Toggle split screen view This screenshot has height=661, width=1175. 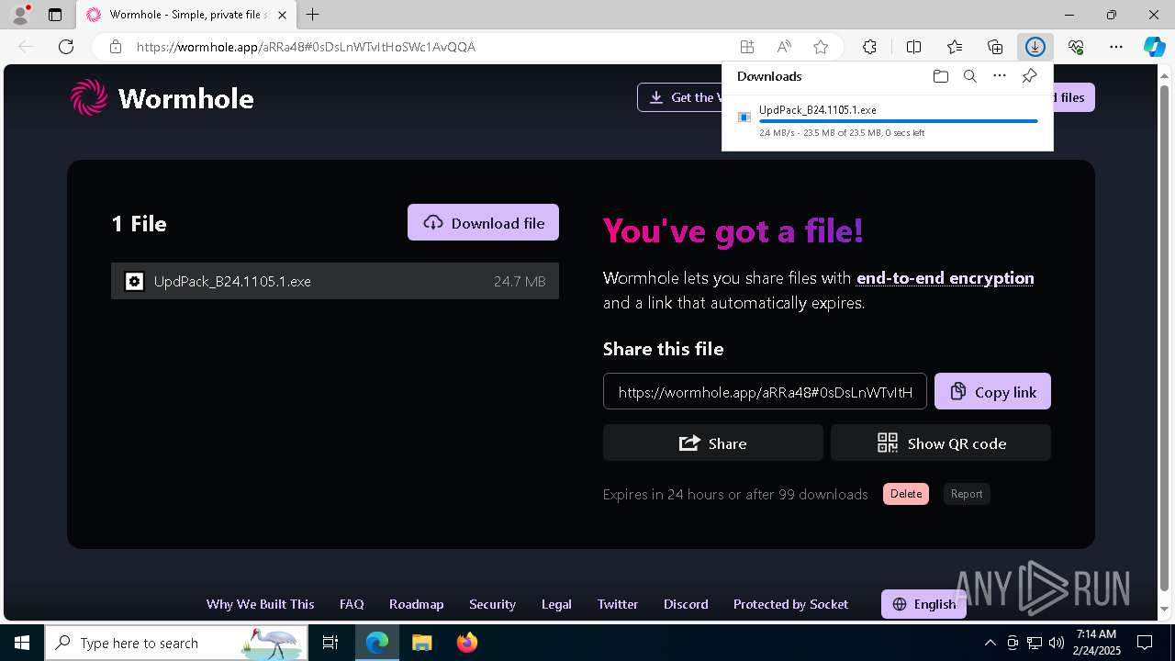tap(913, 47)
